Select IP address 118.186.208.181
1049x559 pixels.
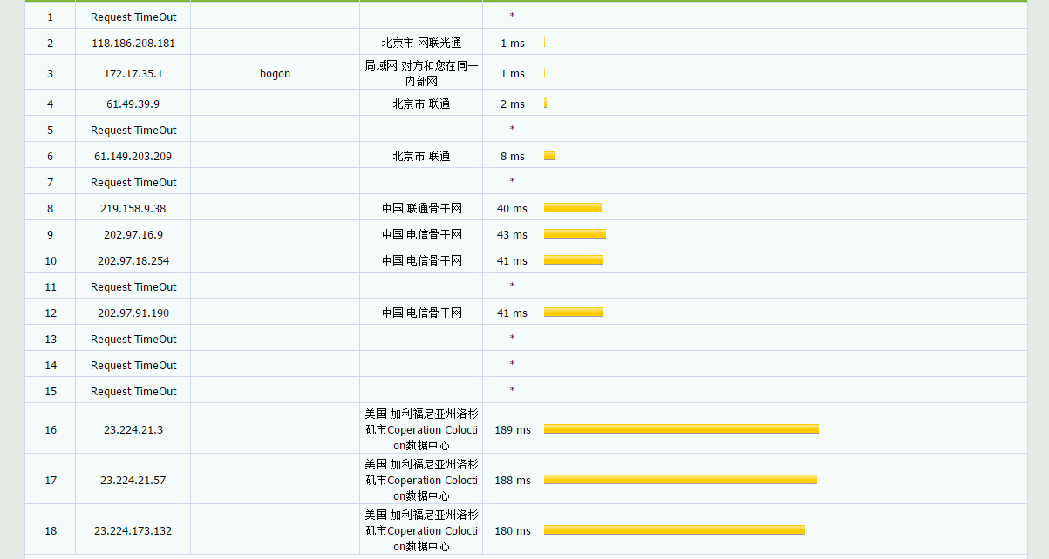pos(133,43)
